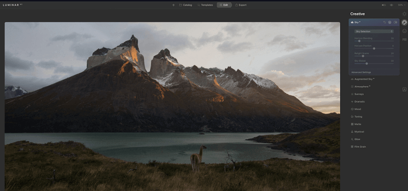Click the Local Masking icon in sidebar
This screenshot has height=191, width=408.
[404, 90]
